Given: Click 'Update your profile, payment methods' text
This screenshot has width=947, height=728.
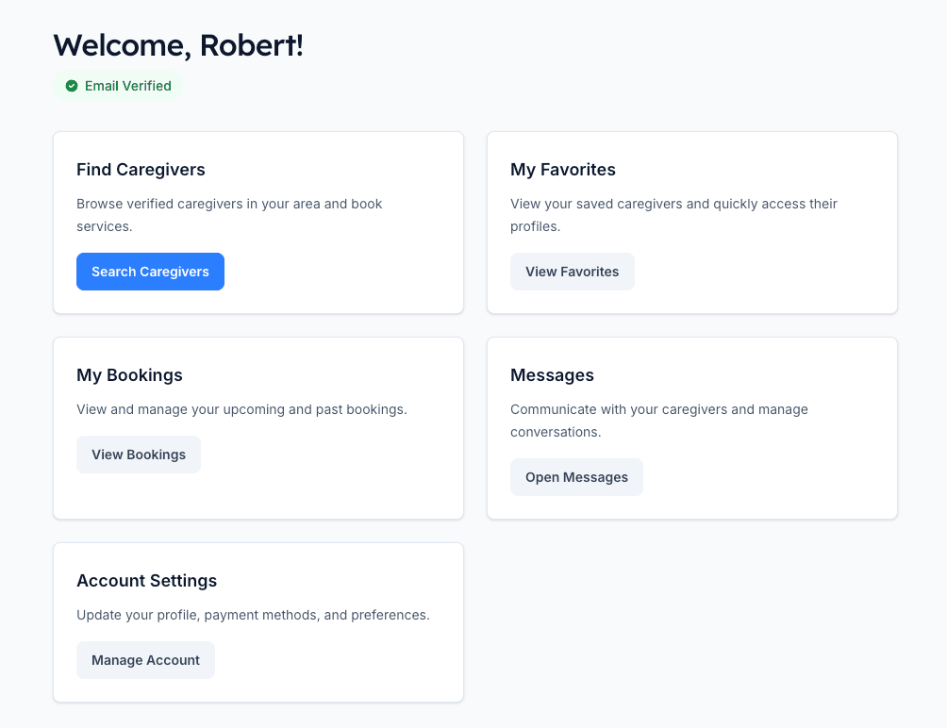Looking at the screenshot, I should [253, 615].
